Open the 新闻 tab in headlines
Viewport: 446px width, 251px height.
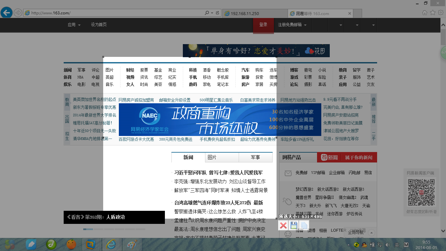click(188, 158)
